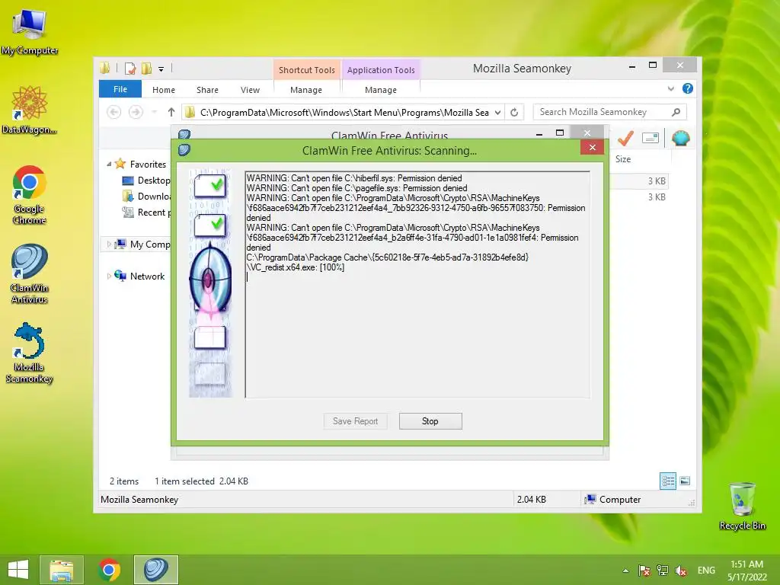Switch to ClamWin in the taskbar
The image size is (780, 585).
point(155,570)
